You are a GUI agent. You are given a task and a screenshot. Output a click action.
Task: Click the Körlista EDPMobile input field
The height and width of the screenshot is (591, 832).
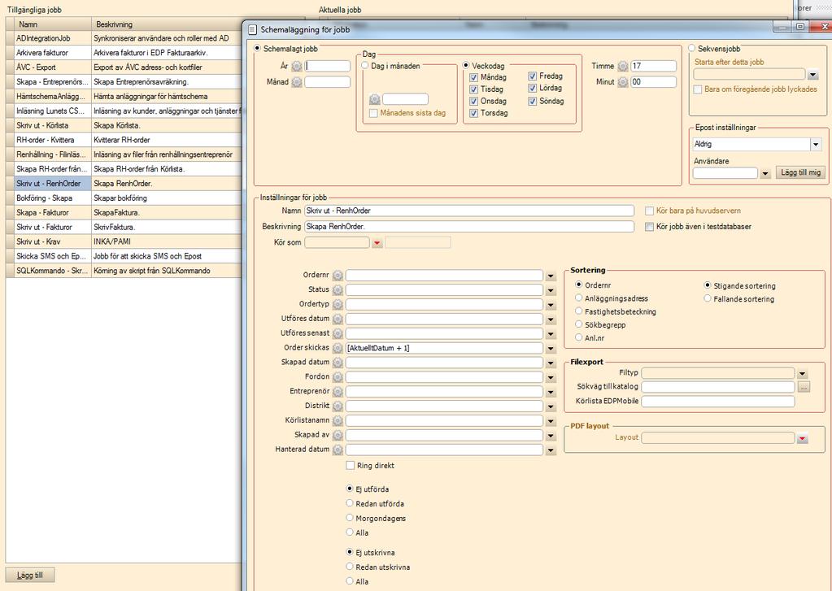click(x=718, y=402)
